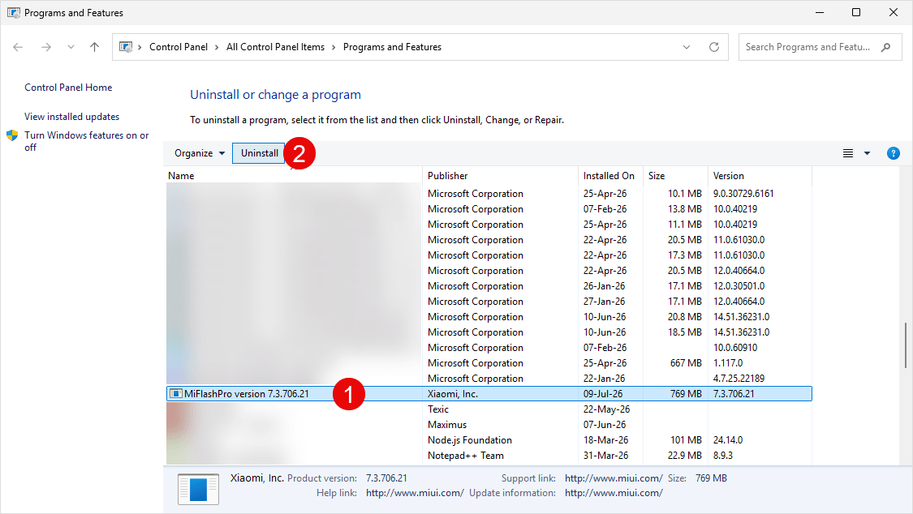913x514 pixels.
Task: Click the MiFlashPro program icon in list
Action: 176,394
